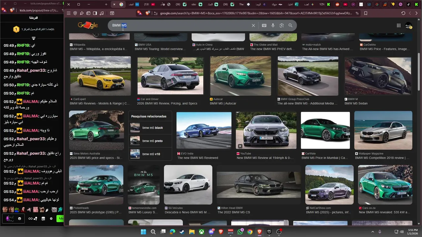Image resolution: width=422 pixels, height=237 pixels.
Task: Open green BMW M5 Autocar thumbnail
Action: [241, 75]
